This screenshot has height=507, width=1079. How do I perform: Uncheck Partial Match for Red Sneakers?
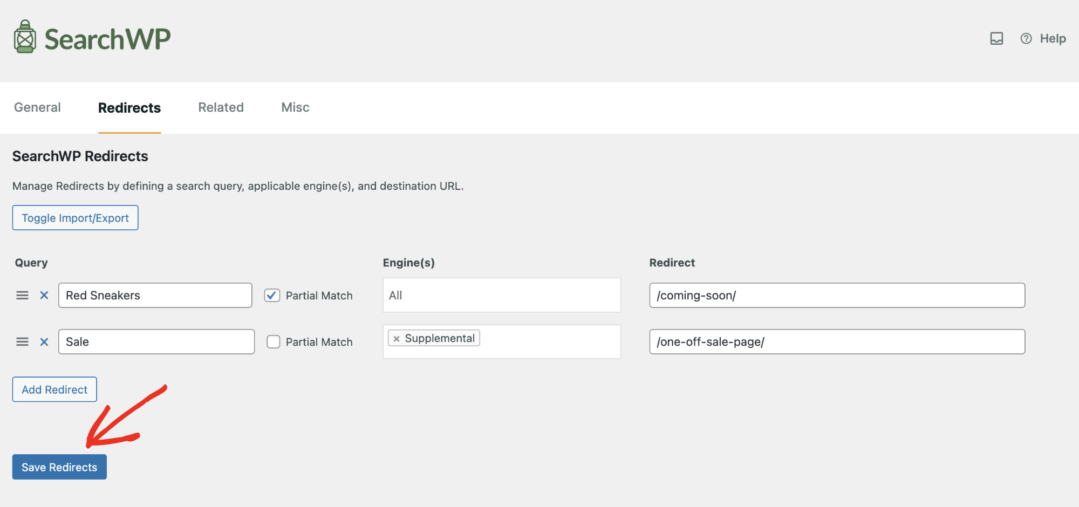272,295
